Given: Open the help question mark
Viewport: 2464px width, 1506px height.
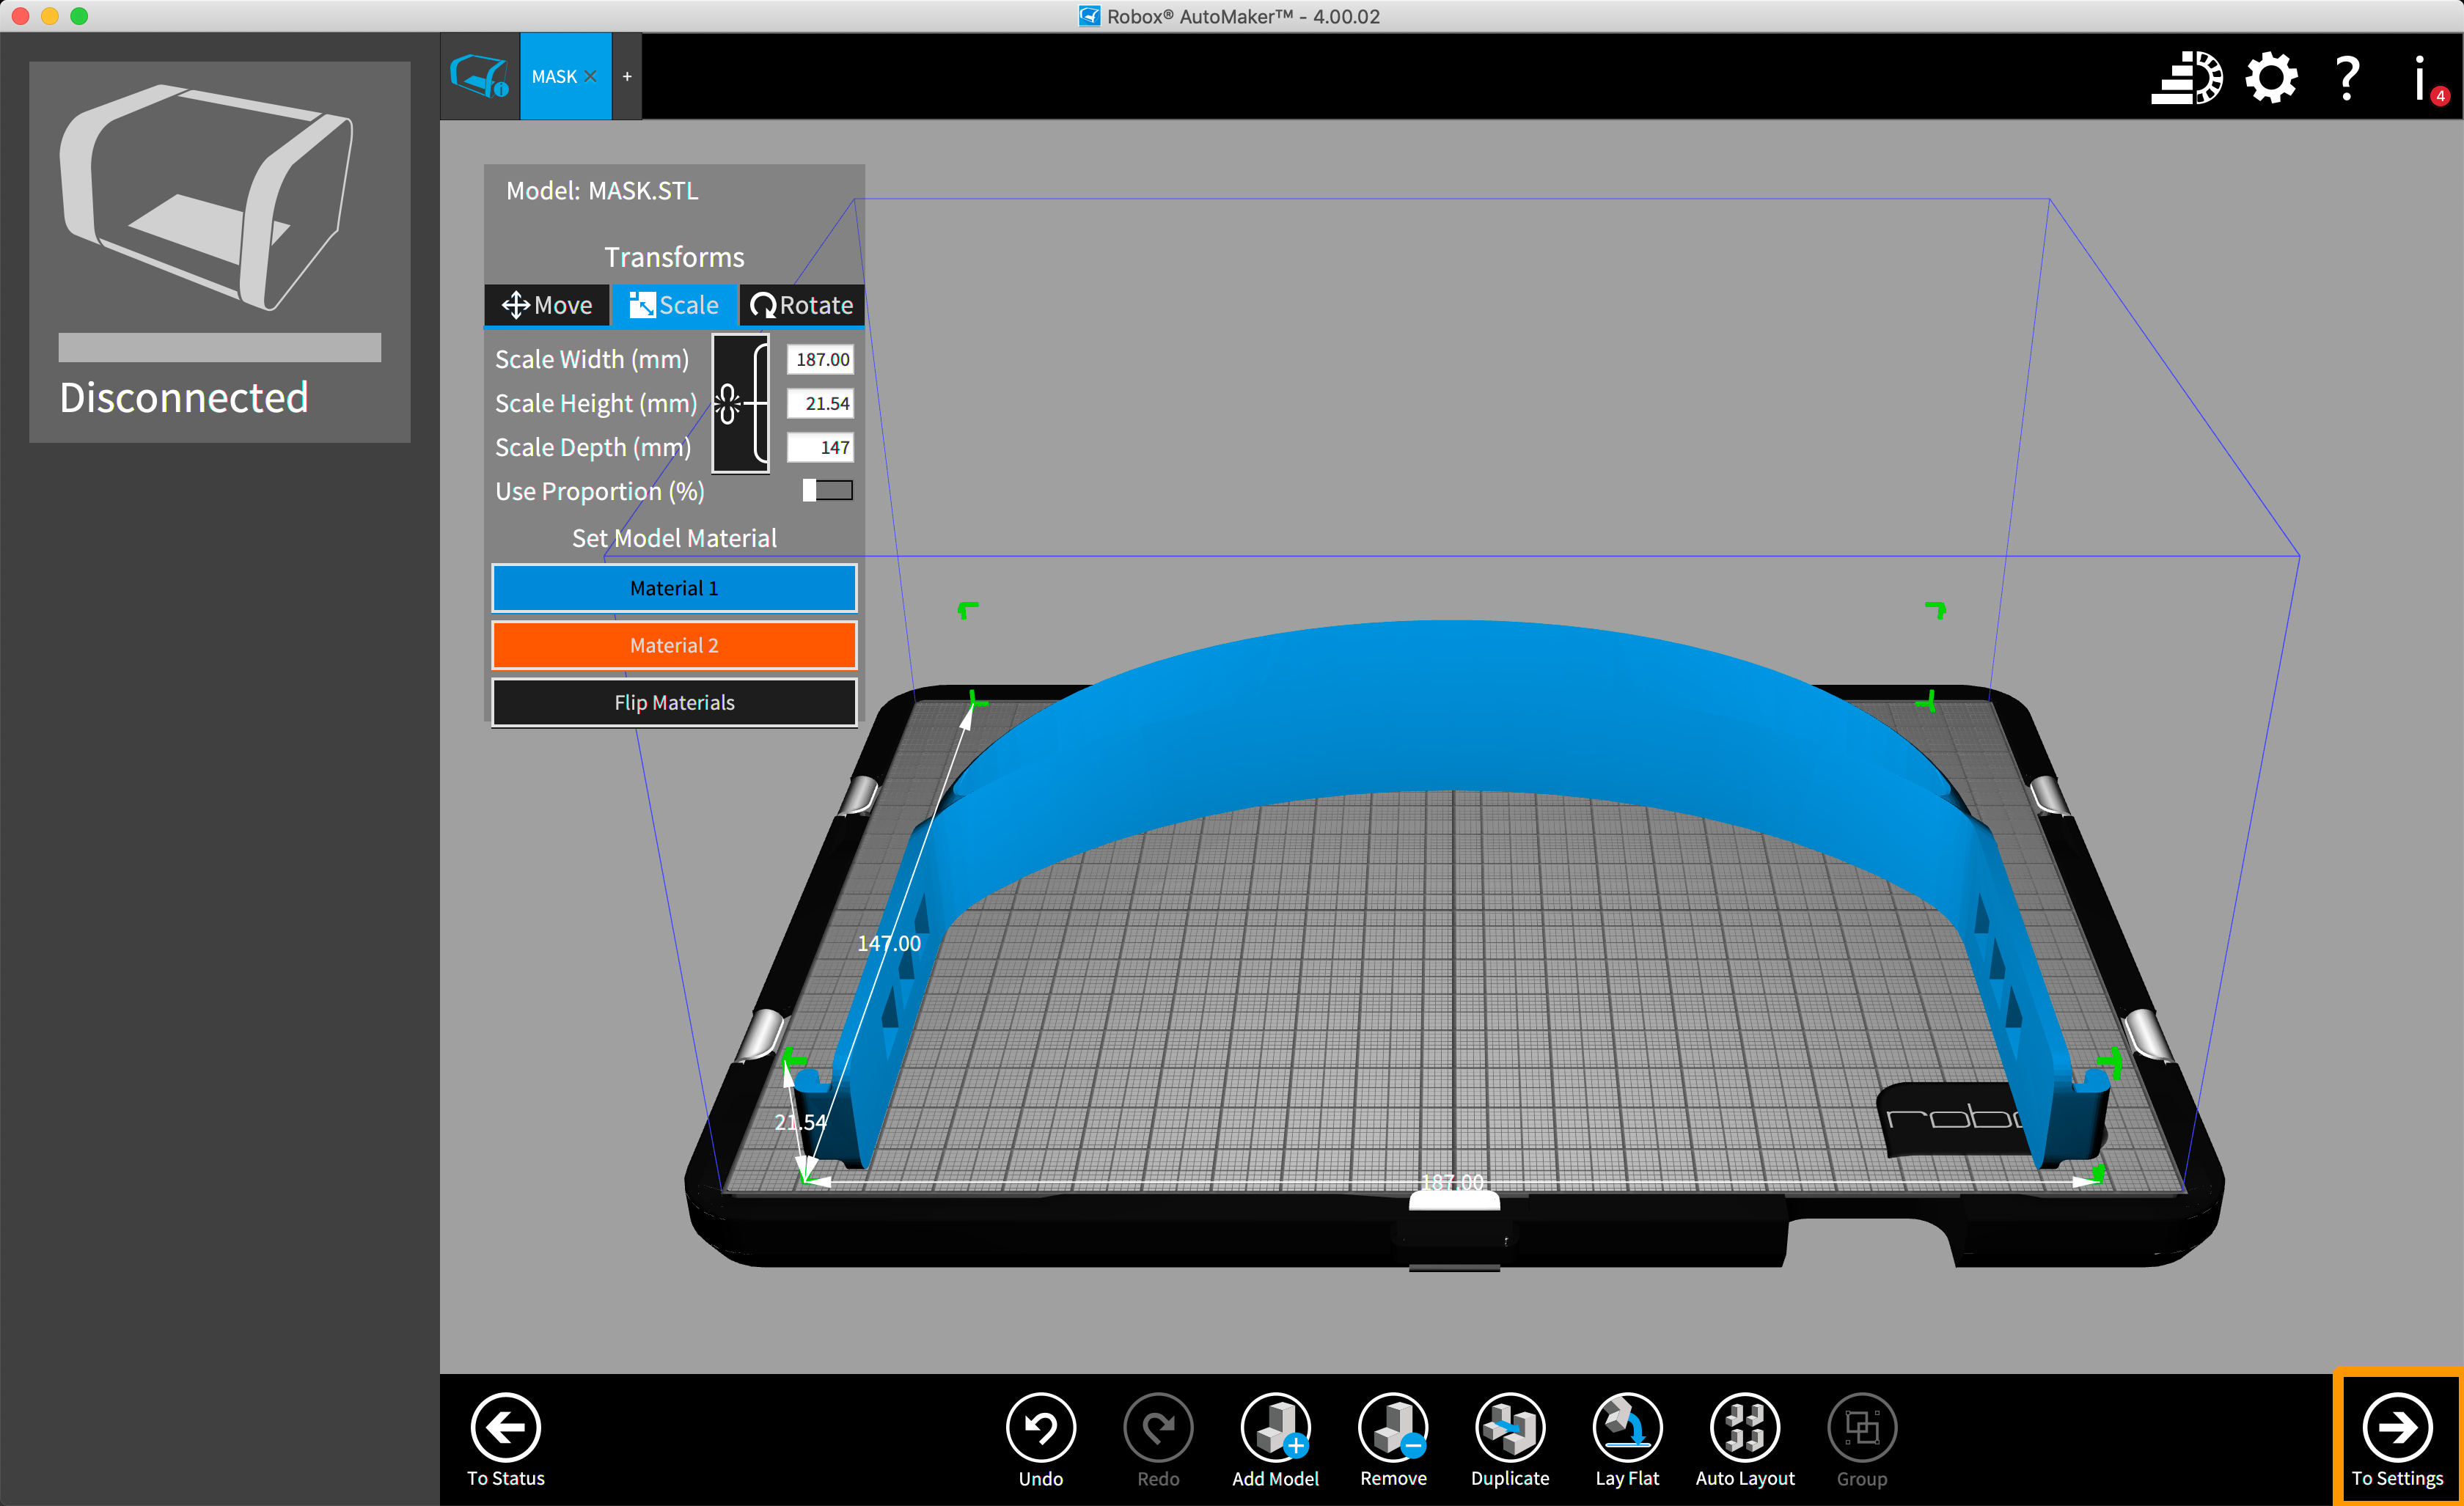Looking at the screenshot, I should tap(2347, 78).
